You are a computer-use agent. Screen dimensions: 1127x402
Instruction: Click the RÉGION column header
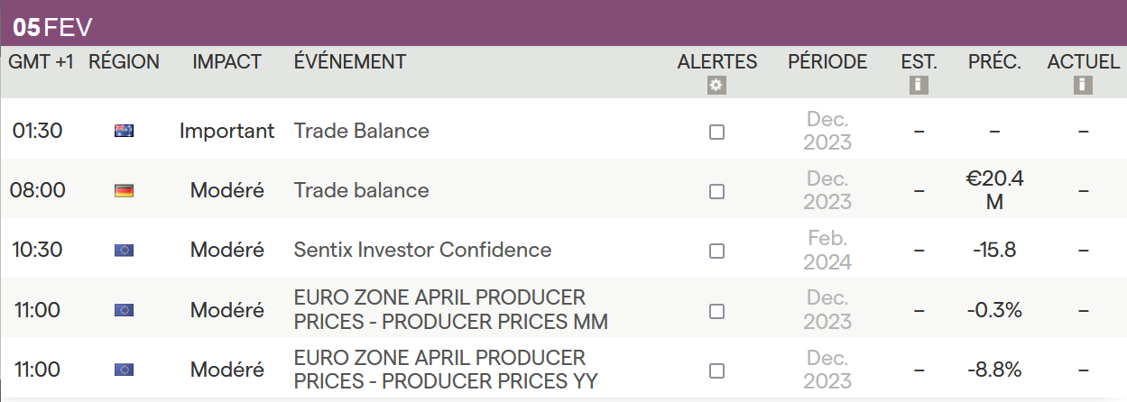pos(124,61)
